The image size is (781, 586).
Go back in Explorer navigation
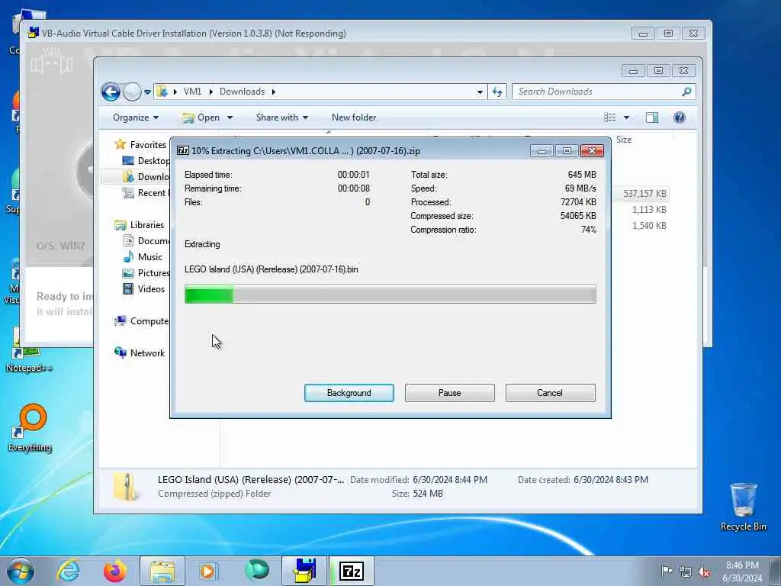click(111, 92)
